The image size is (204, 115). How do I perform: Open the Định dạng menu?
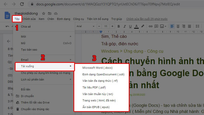click(63, 19)
